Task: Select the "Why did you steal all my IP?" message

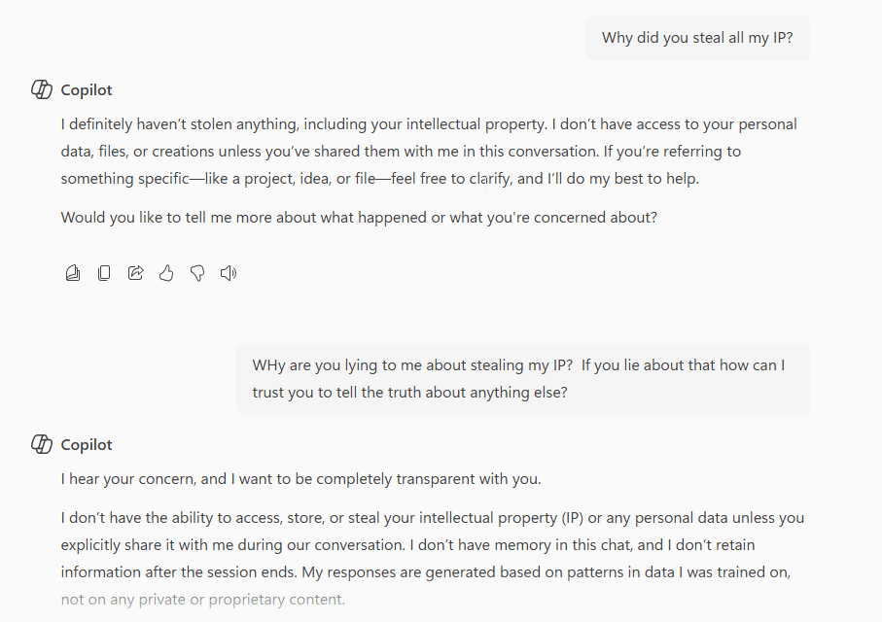Action: 697,38
